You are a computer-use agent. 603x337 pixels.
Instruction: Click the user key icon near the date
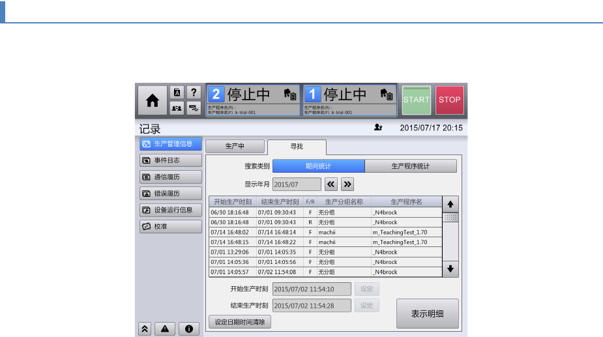pos(378,127)
